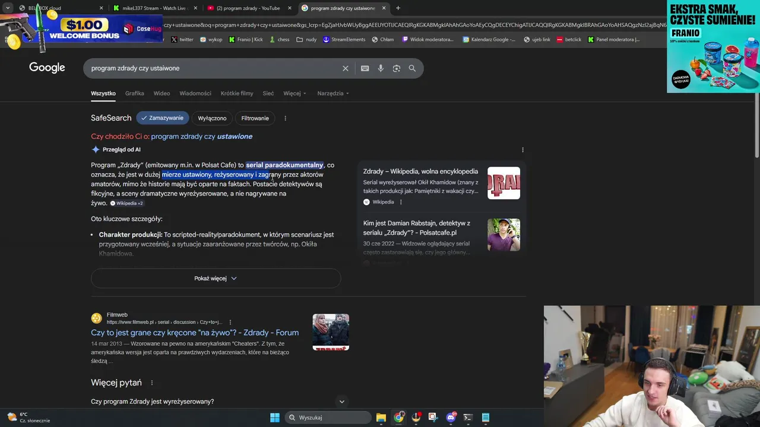
Task: Clear the Google search query with X
Action: coord(346,68)
